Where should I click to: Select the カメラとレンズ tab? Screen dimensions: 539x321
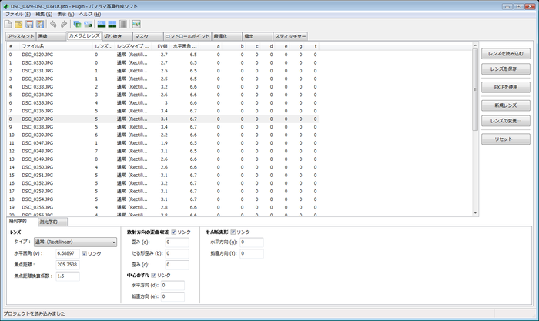[84, 35]
